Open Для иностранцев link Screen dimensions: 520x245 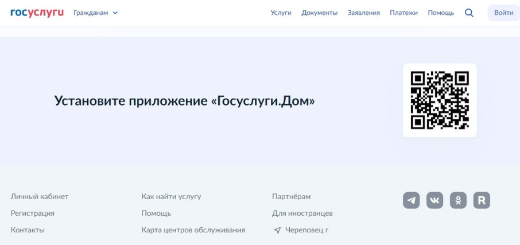(302, 213)
